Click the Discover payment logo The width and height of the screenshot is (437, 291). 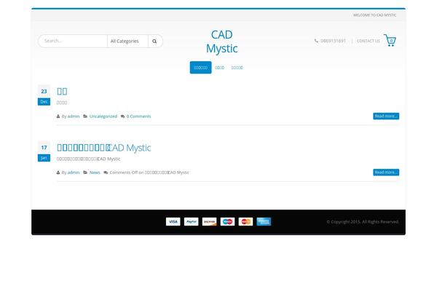[209, 222]
